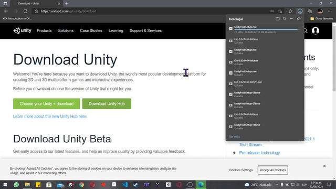Open Support & Services menu
Image resolution: width=336 pixels, height=189 pixels.
(x=146, y=30)
